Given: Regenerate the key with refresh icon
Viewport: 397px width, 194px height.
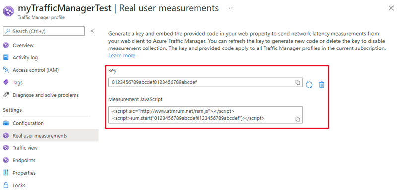Looking at the screenshot, I should tap(309, 84).
